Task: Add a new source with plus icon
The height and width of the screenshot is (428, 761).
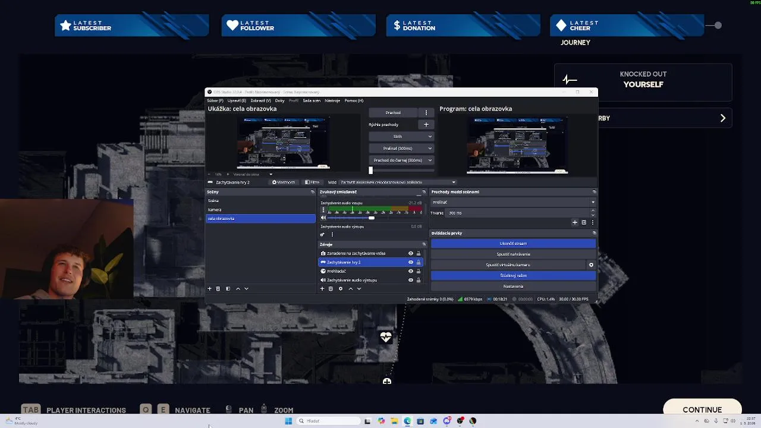Action: point(322,288)
